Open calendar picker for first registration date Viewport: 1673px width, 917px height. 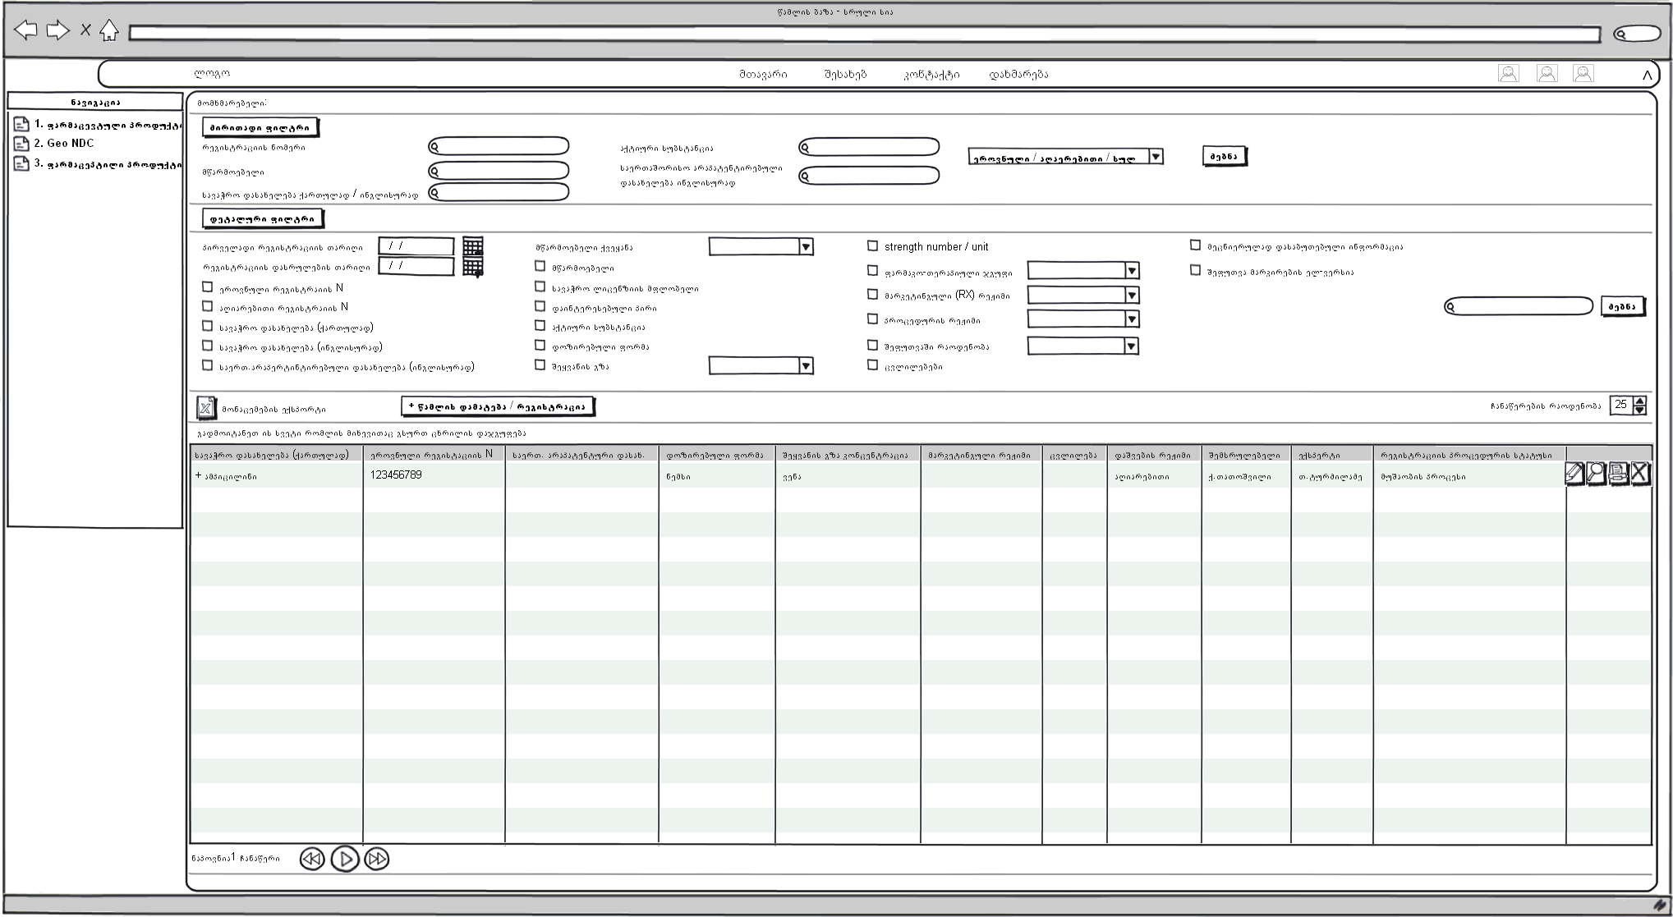[472, 246]
